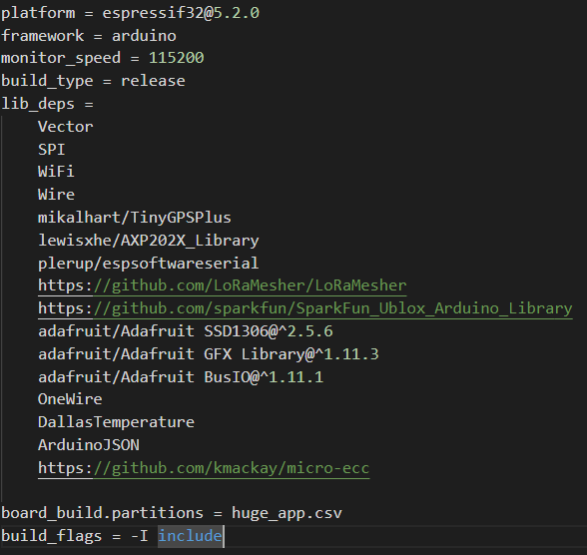Place cursor in espressif32@5.2.0 platform value

(181, 13)
